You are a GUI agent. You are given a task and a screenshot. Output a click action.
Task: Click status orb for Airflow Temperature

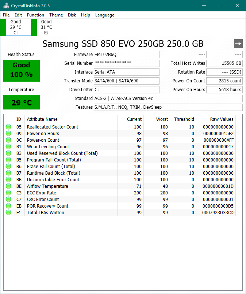(8, 186)
